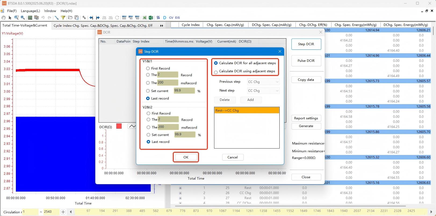
Task: Select V2&I2 First Record radio option
Action: pos(148,113)
